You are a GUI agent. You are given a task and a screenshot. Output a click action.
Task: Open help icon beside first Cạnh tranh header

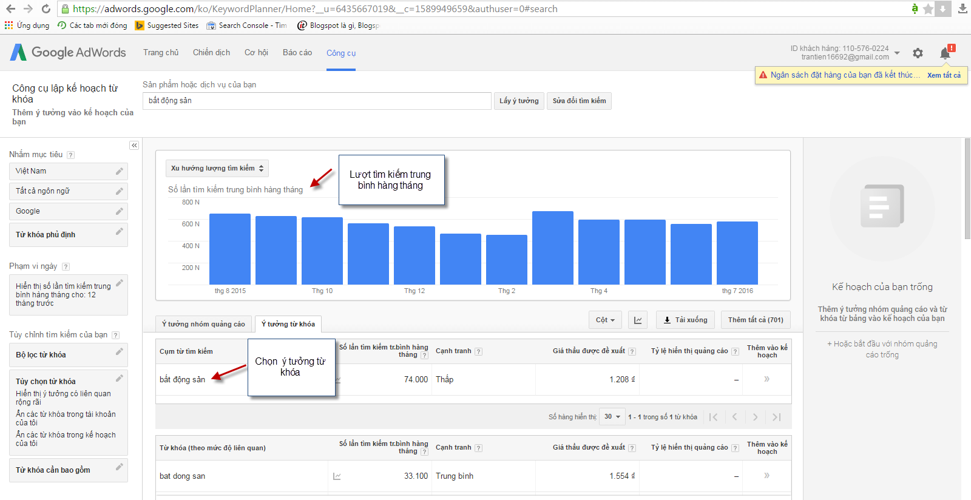coord(478,351)
